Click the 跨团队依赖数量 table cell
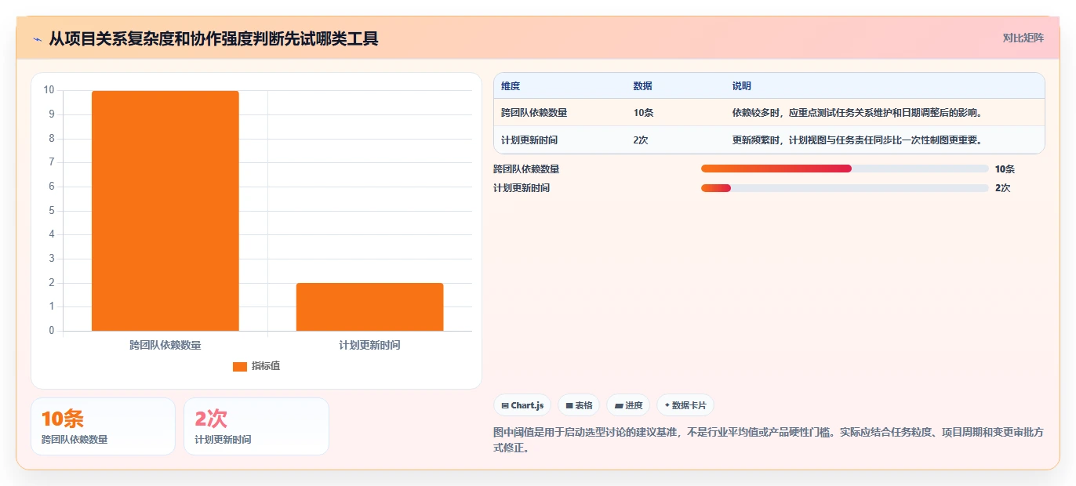1076x486 pixels. tap(534, 113)
